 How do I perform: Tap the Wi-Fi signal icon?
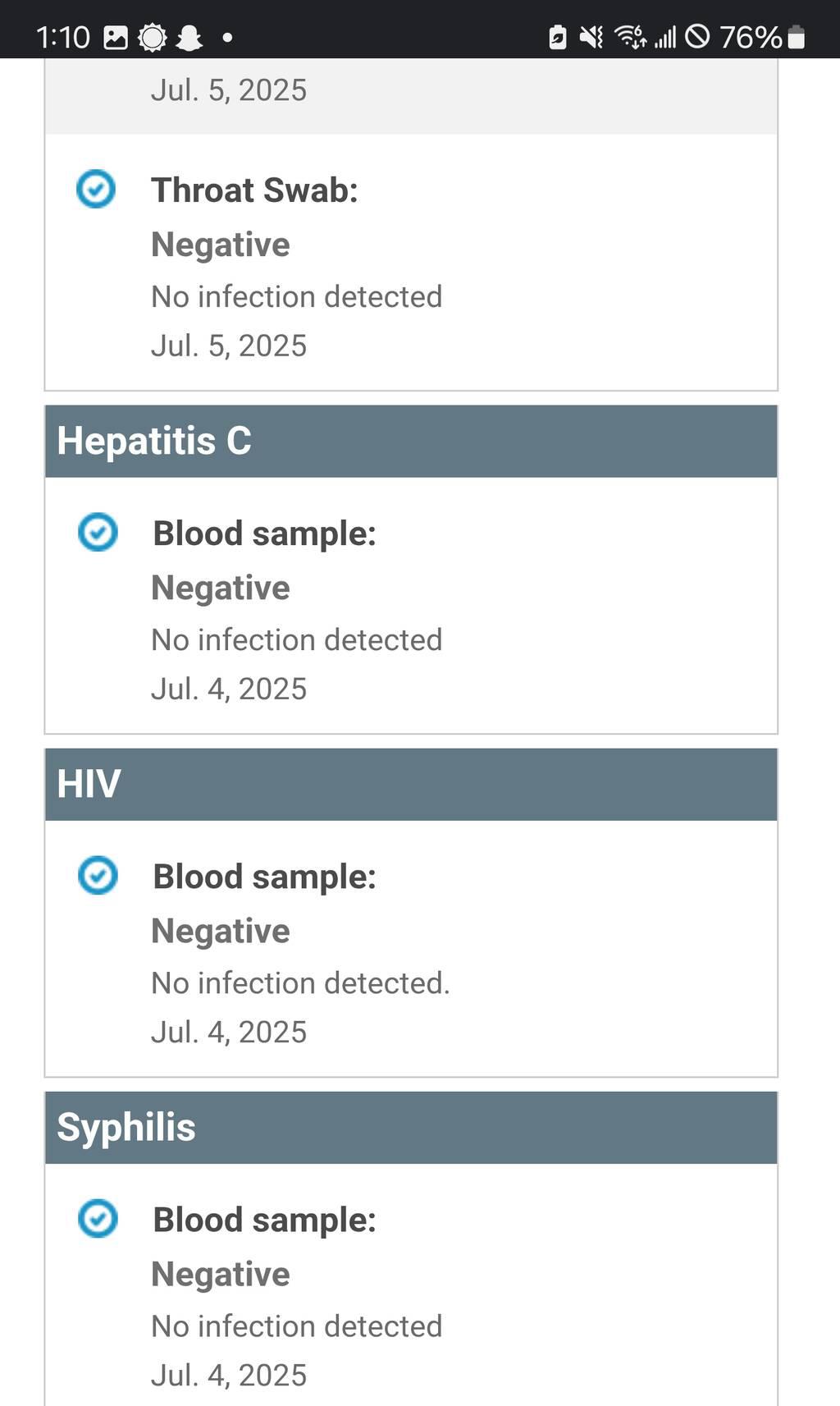point(630,37)
